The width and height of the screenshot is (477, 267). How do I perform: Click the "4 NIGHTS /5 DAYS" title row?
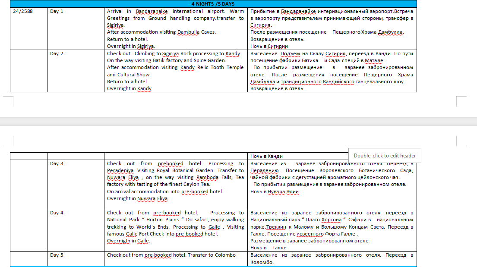213,4
